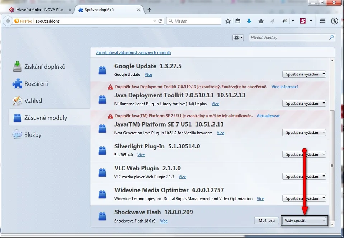Click the 'Hledat doplňky' search field

pyautogui.click(x=292, y=38)
